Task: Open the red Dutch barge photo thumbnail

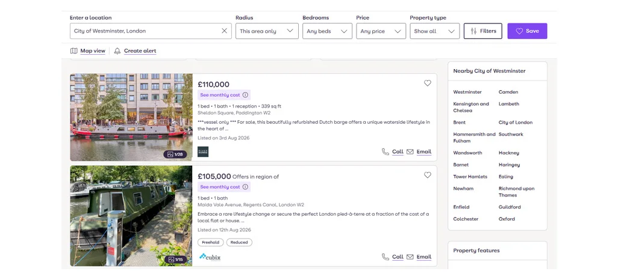Action: coord(131,117)
